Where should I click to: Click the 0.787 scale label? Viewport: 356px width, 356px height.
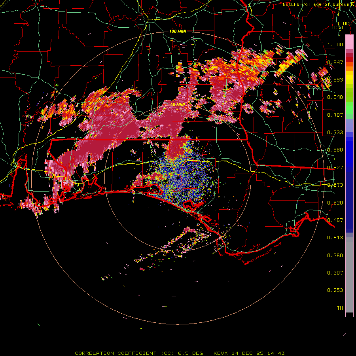tap(335, 115)
